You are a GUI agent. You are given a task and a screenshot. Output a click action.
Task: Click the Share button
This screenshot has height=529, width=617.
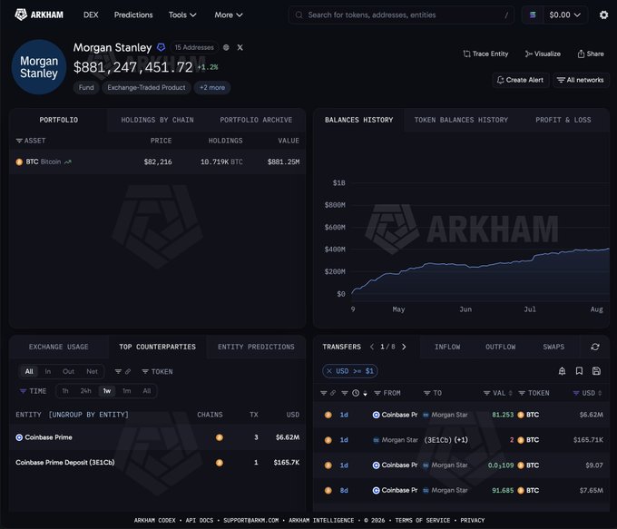591,54
